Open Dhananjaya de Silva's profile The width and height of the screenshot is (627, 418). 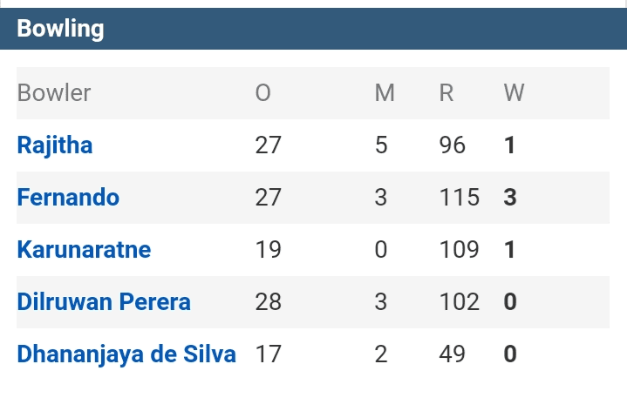[126, 354]
